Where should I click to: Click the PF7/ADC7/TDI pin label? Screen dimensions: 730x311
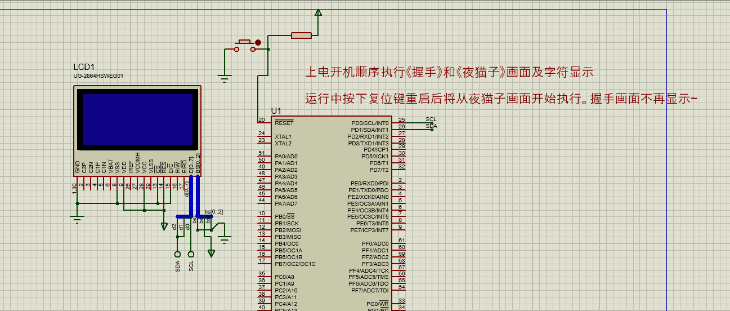[x=369, y=290]
